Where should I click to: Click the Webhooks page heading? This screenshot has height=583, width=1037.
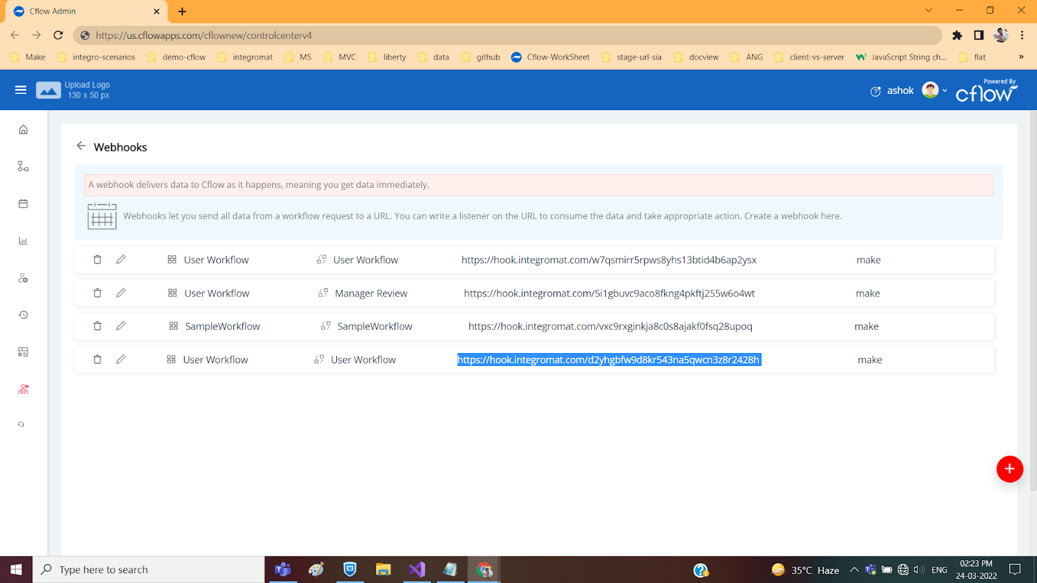click(121, 147)
